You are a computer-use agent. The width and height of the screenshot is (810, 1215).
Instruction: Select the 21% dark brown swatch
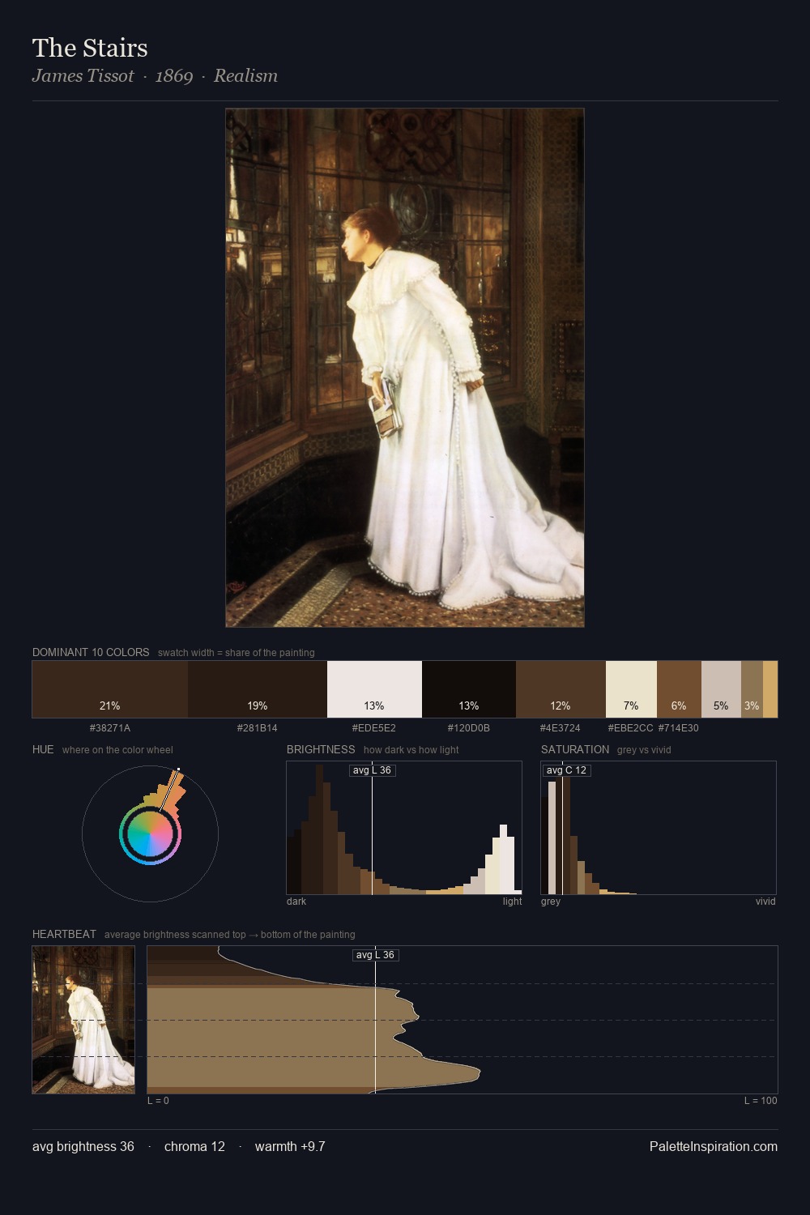[110, 689]
